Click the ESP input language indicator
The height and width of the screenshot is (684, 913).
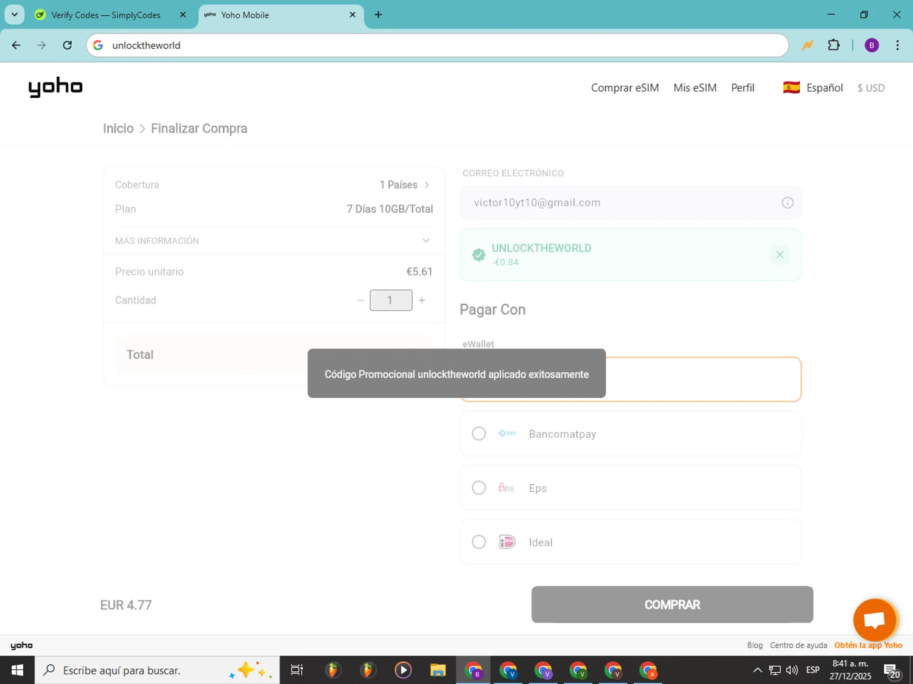(813, 670)
